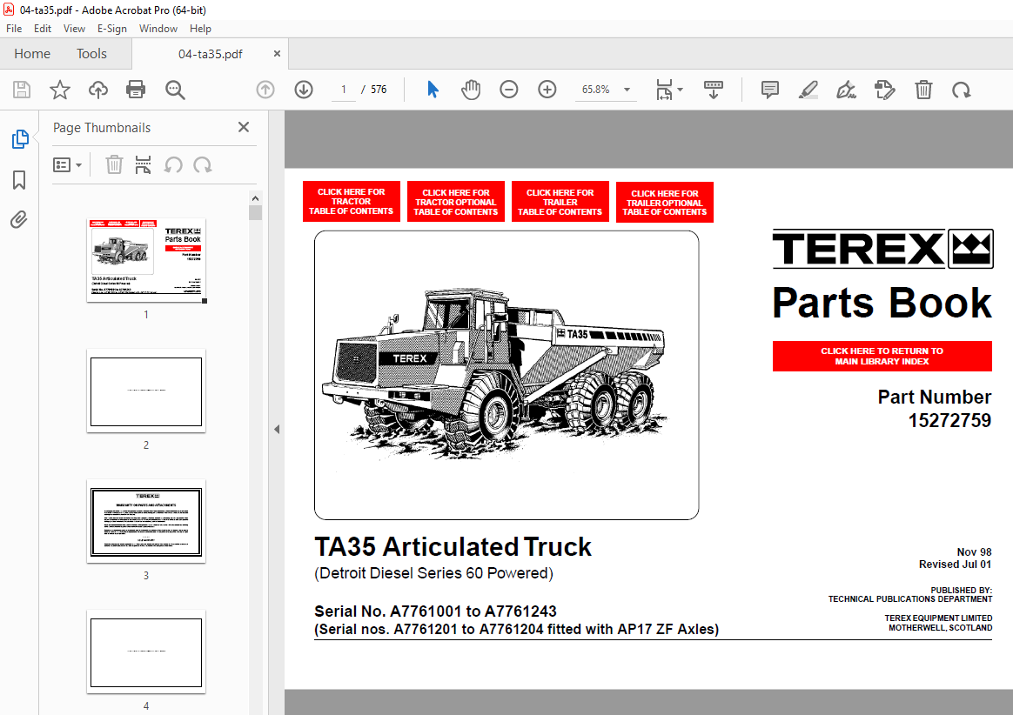Open the Page Thumbnails sidebar icon
The height and width of the screenshot is (715, 1013).
[x=20, y=139]
